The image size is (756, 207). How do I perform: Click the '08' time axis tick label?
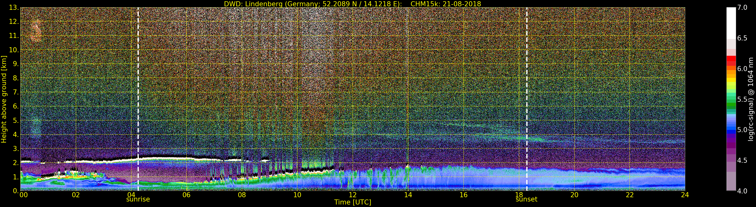[242, 195]
